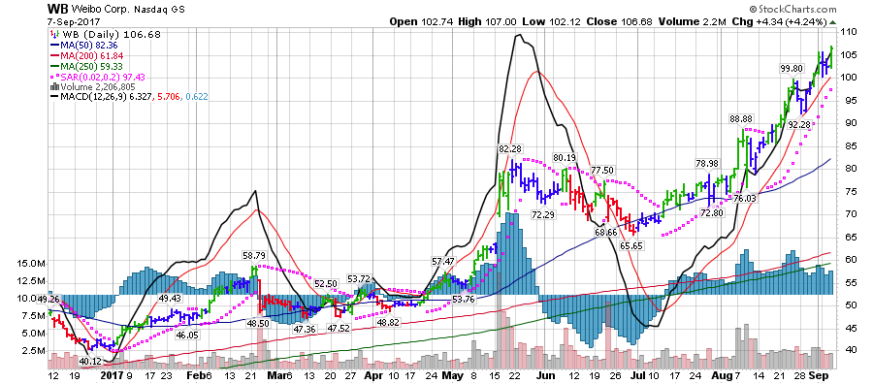
Task: Select the green MA(250) legend line swatch
Action: (54, 66)
